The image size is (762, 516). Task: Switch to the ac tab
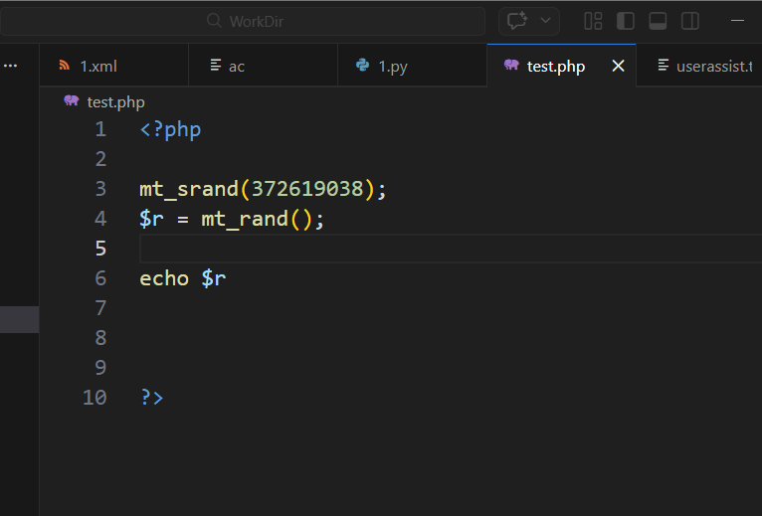(x=237, y=67)
